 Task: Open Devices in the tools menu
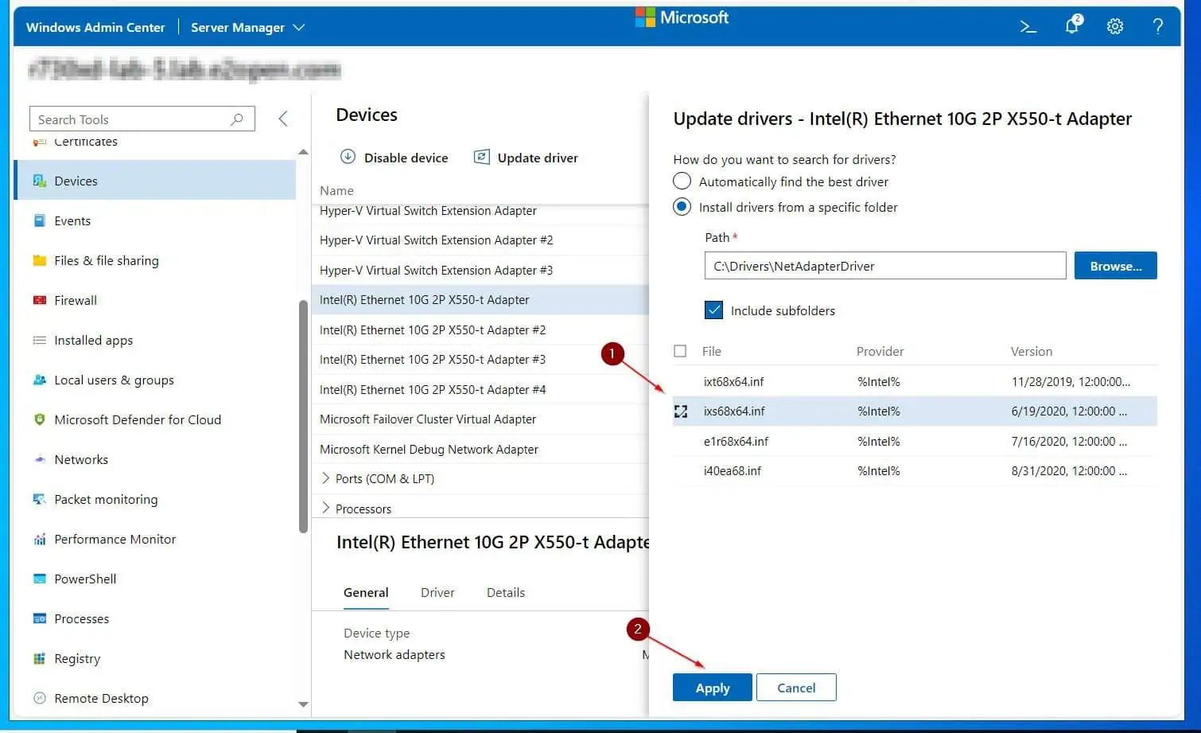155,181
